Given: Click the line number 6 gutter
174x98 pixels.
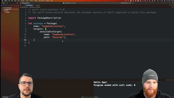Looking at the screenshot, I should coord(25,23).
